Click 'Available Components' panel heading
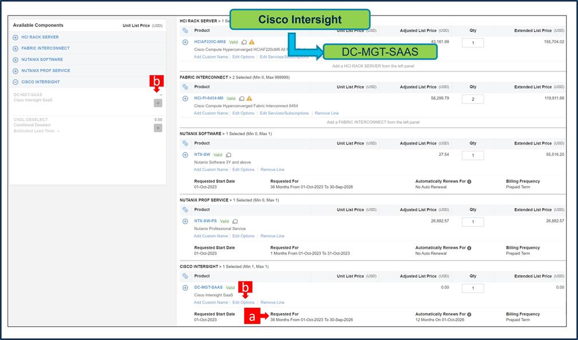 tap(38, 25)
